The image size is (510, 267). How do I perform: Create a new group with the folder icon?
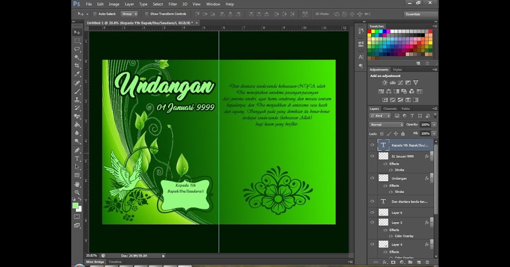[410, 262]
